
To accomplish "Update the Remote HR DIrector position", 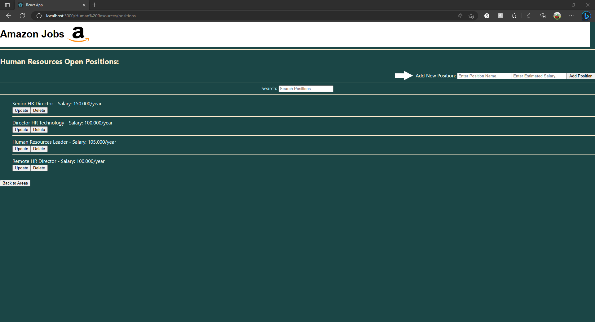I will pyautogui.click(x=21, y=168).
